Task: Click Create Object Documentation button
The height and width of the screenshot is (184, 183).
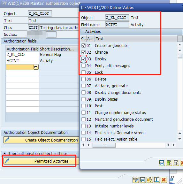Action: click(42, 140)
